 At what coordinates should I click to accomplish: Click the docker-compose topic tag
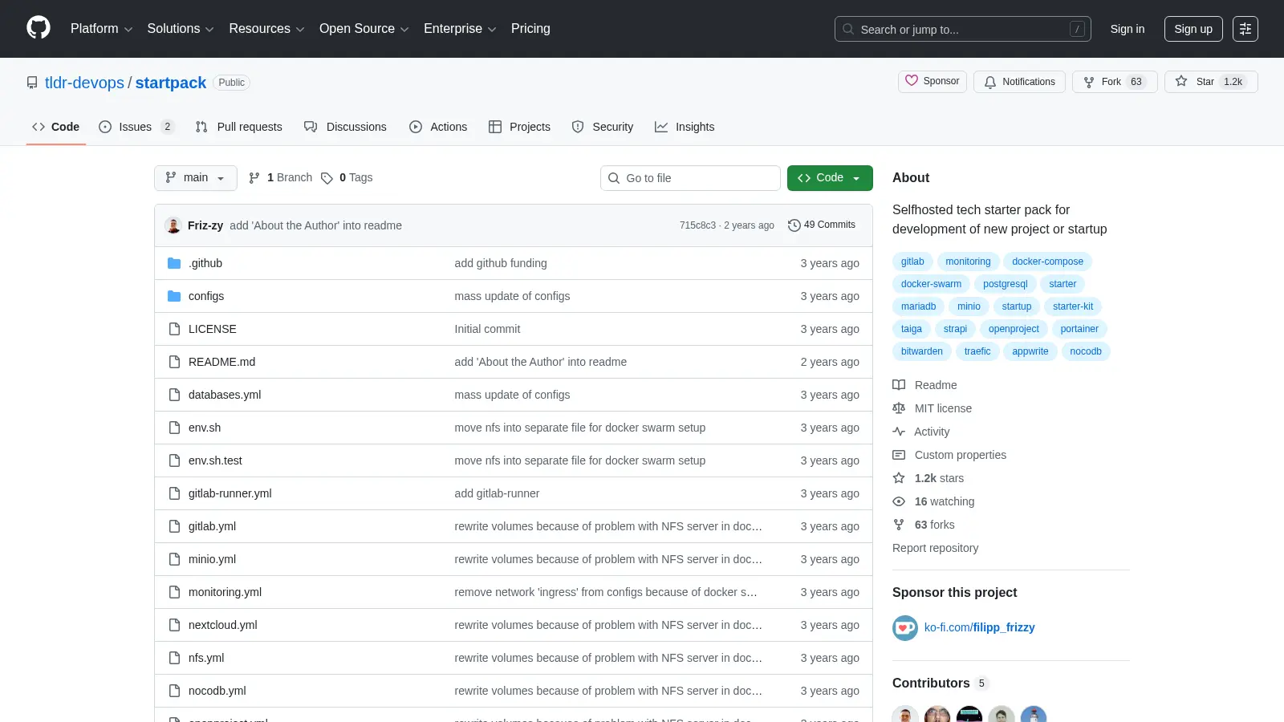point(1047,262)
